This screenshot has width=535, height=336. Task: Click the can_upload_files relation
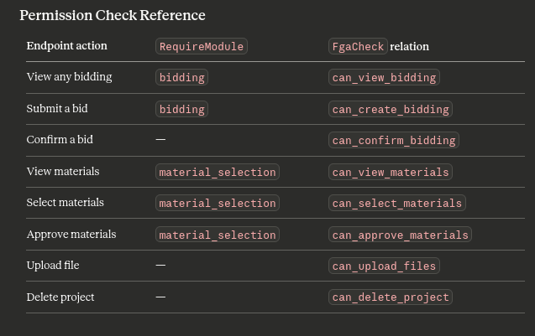[384, 266]
